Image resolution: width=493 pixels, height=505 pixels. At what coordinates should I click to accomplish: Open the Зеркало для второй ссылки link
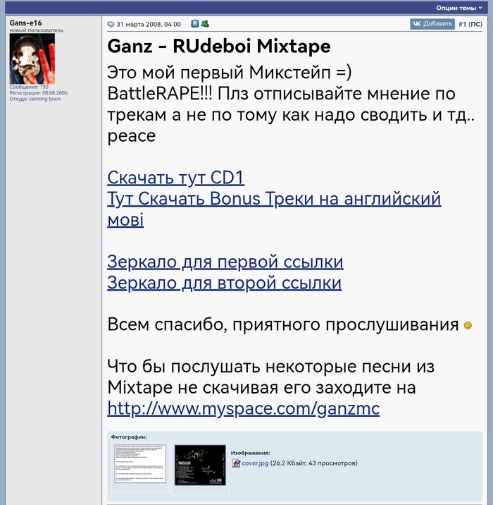(224, 283)
